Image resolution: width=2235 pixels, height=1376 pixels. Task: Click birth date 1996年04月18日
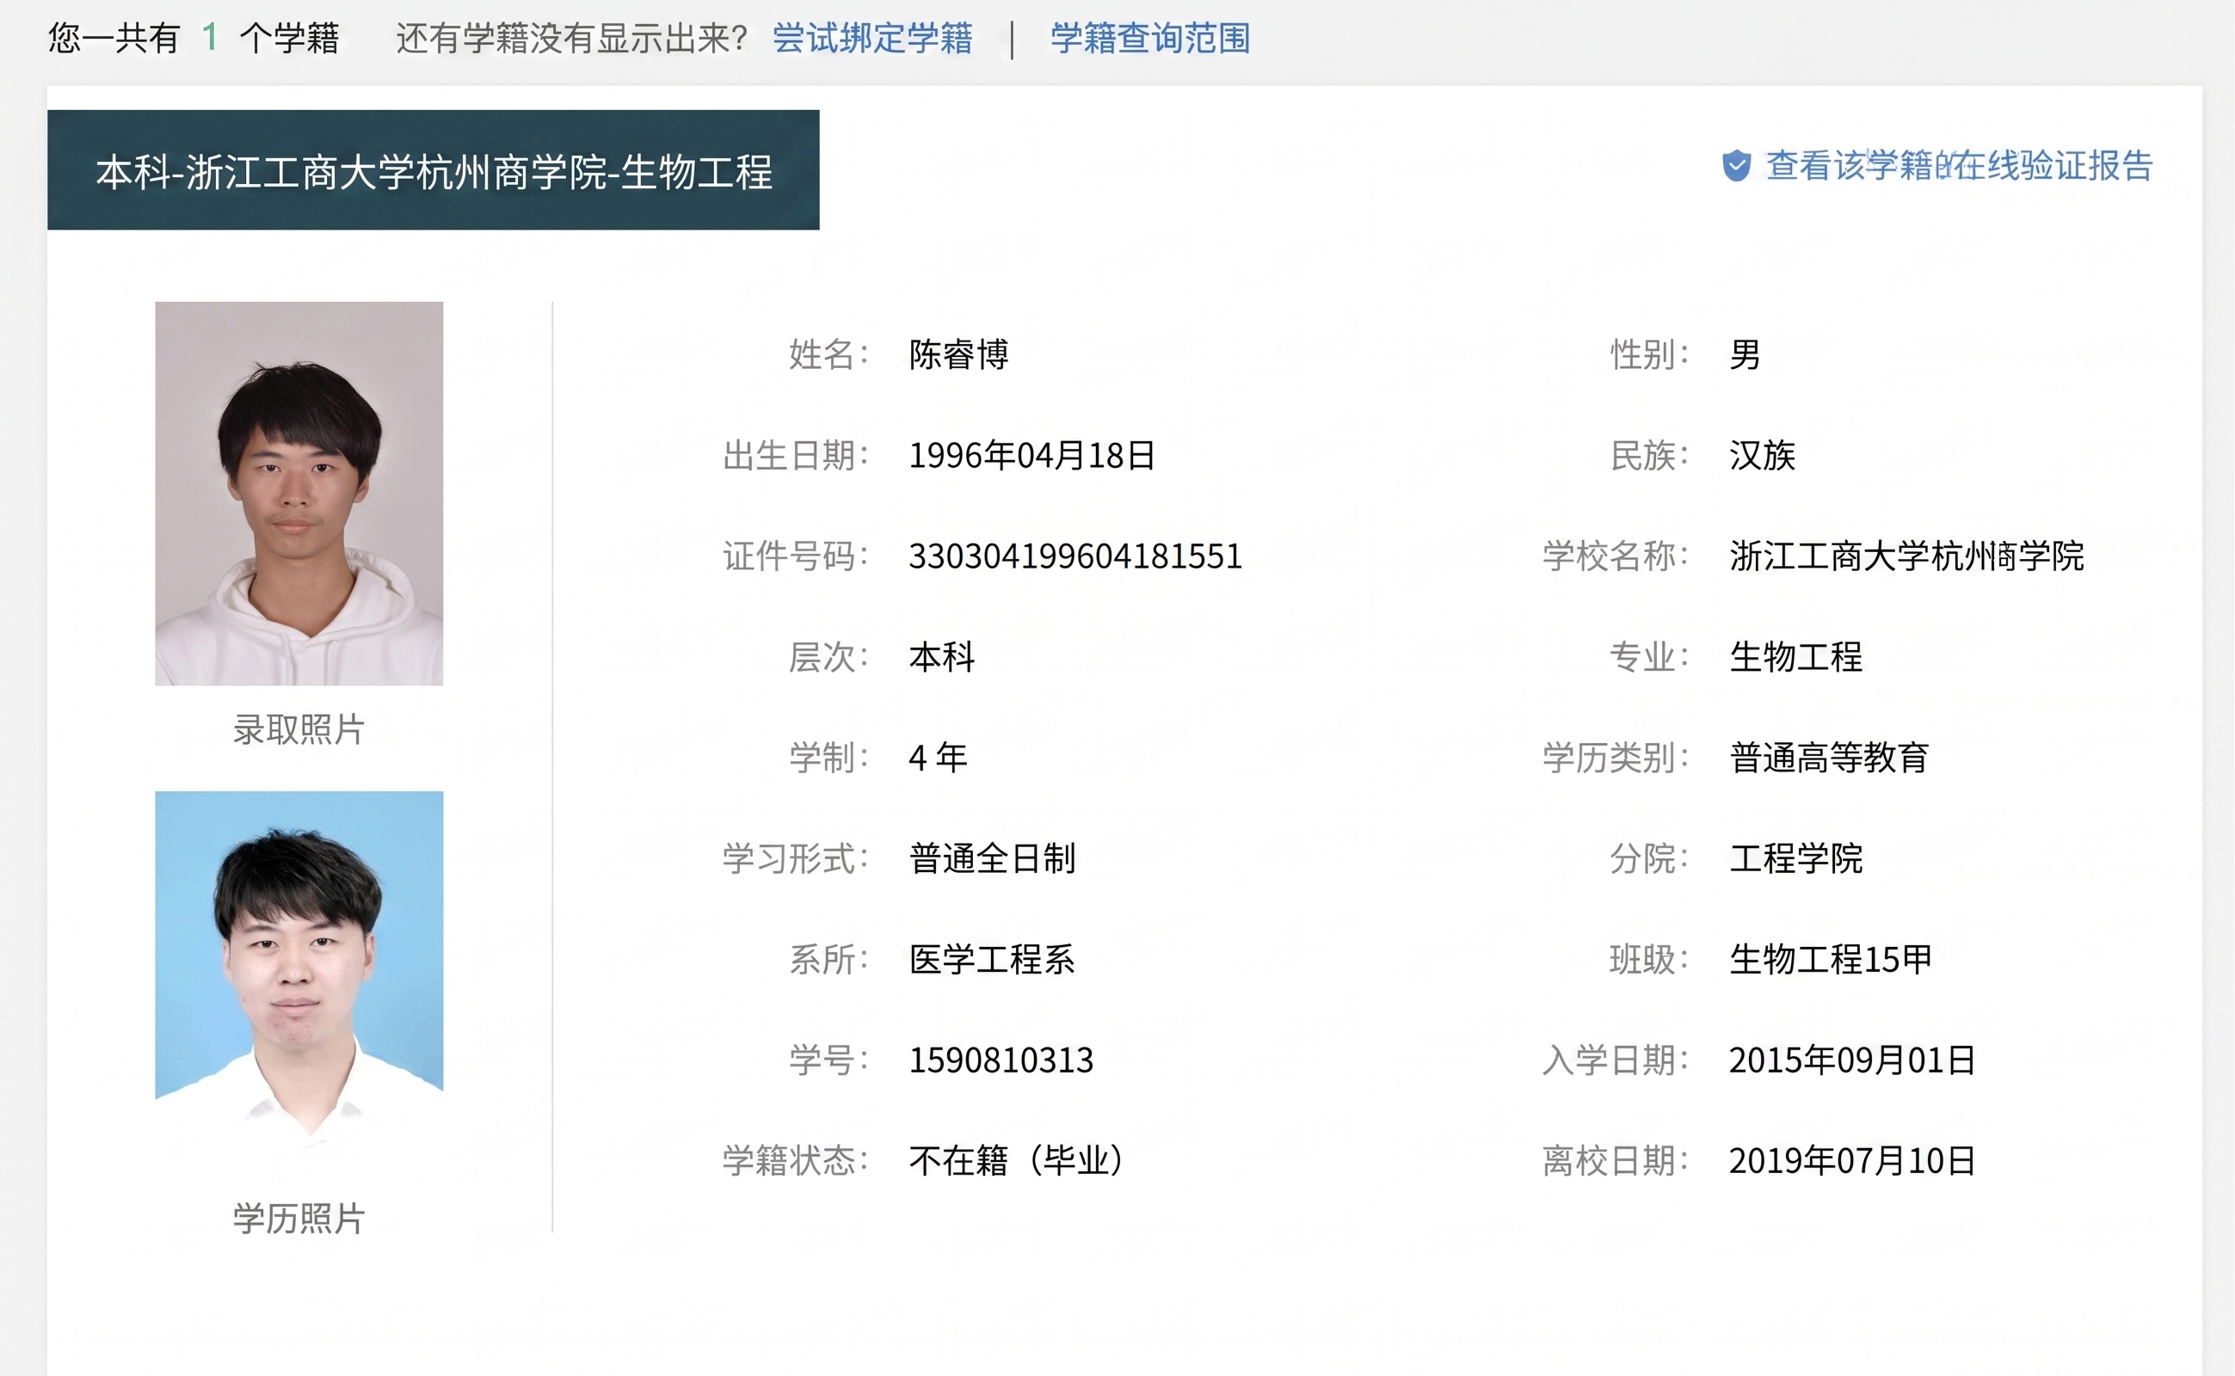(x=1031, y=455)
